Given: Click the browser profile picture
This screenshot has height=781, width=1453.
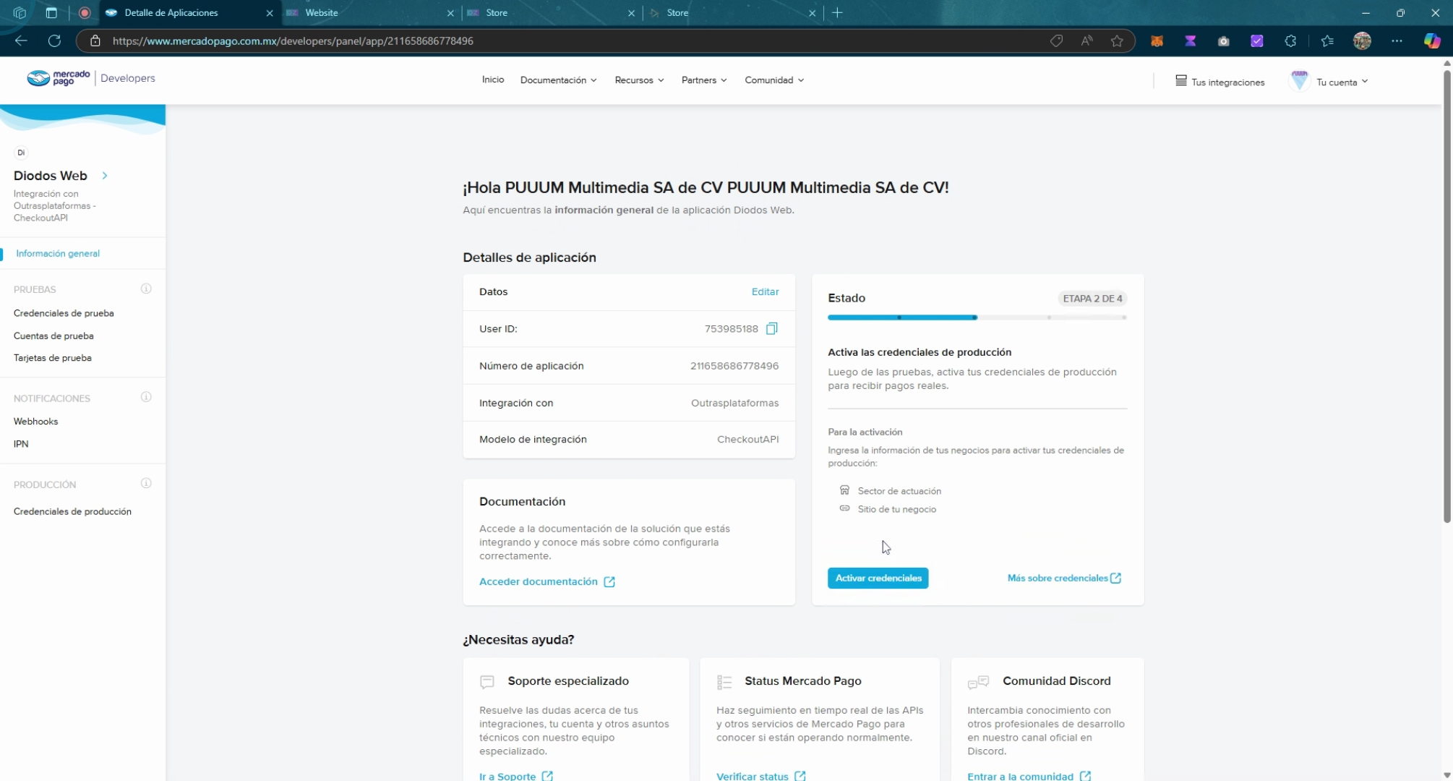Looking at the screenshot, I should click(1362, 41).
